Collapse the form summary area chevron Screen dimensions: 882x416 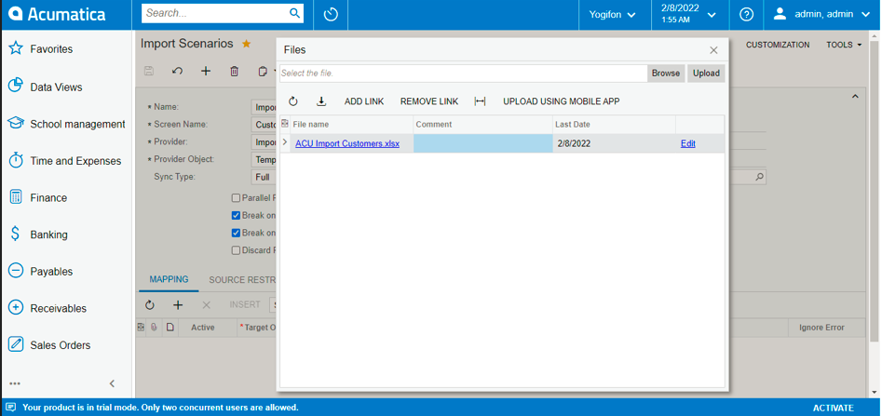click(855, 97)
